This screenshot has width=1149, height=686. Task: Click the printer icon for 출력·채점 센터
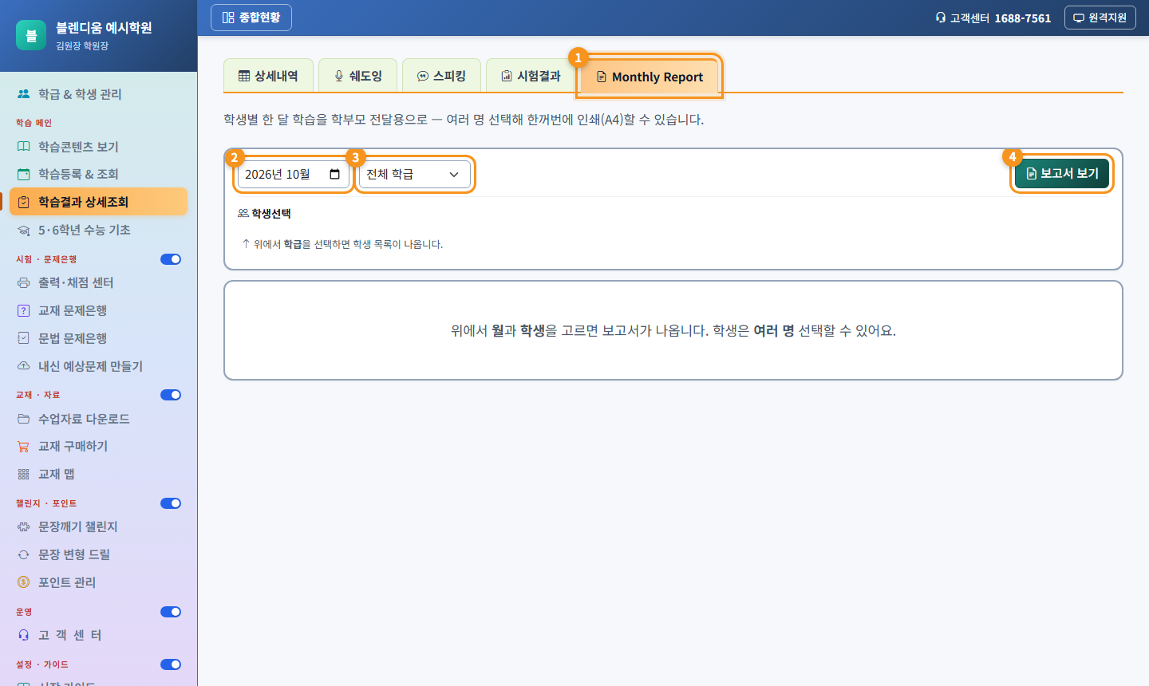point(24,282)
